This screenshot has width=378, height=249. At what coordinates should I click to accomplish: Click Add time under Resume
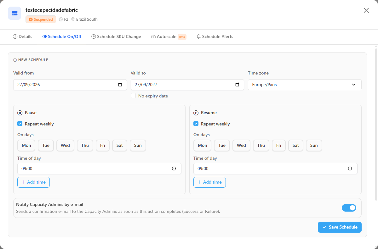[x=209, y=182]
